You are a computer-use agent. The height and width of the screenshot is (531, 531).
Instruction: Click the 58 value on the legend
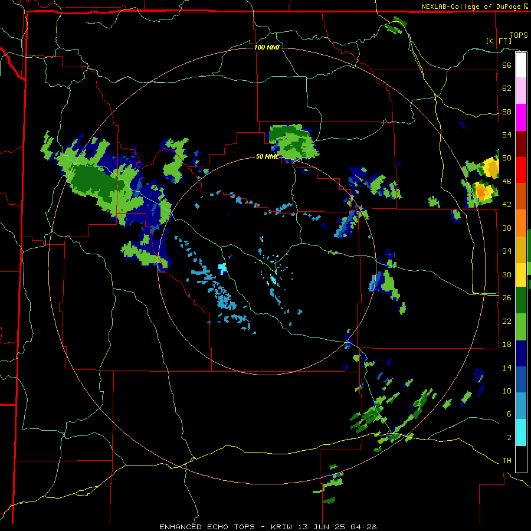[x=507, y=112]
